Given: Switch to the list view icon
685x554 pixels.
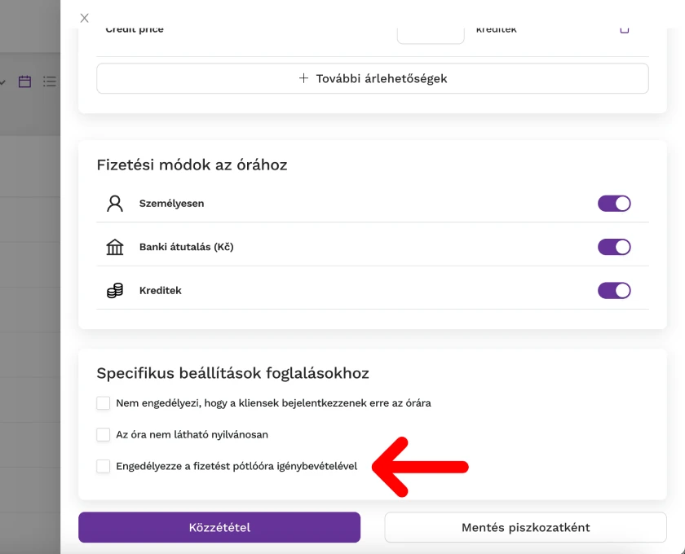Looking at the screenshot, I should point(50,81).
